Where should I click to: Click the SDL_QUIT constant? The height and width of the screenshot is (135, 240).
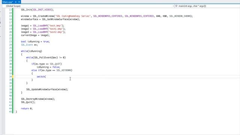[x=55, y=64]
